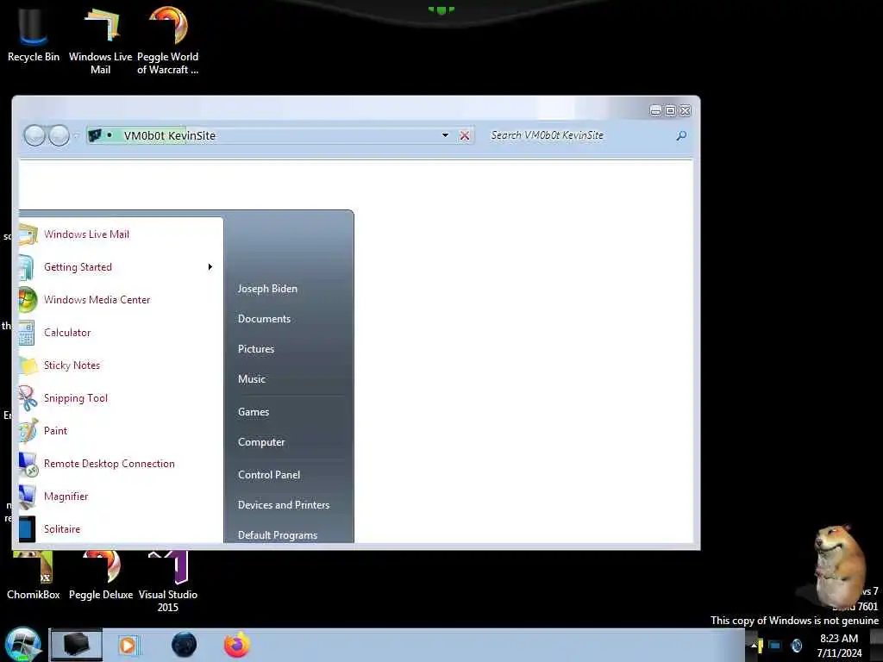The width and height of the screenshot is (883, 662).
Task: Click the site icon in the address bar
Action: point(95,135)
